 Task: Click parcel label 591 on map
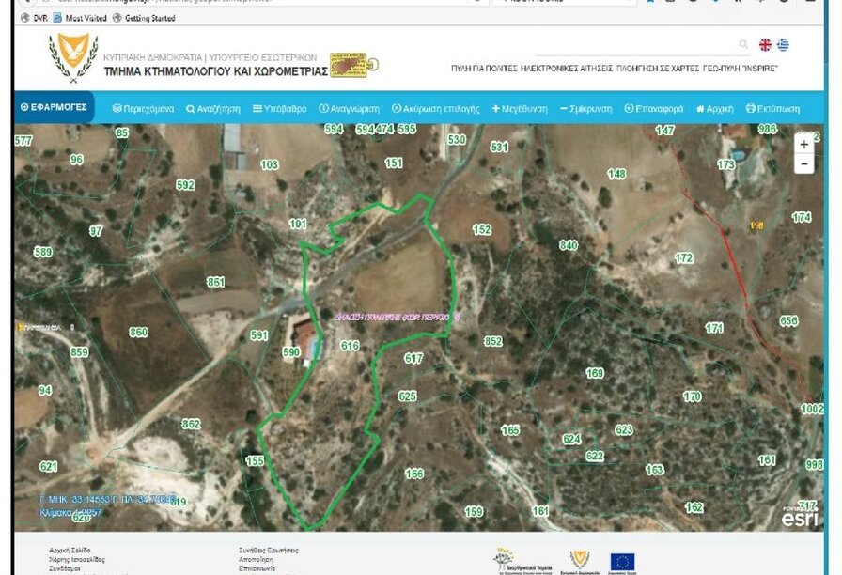click(258, 335)
